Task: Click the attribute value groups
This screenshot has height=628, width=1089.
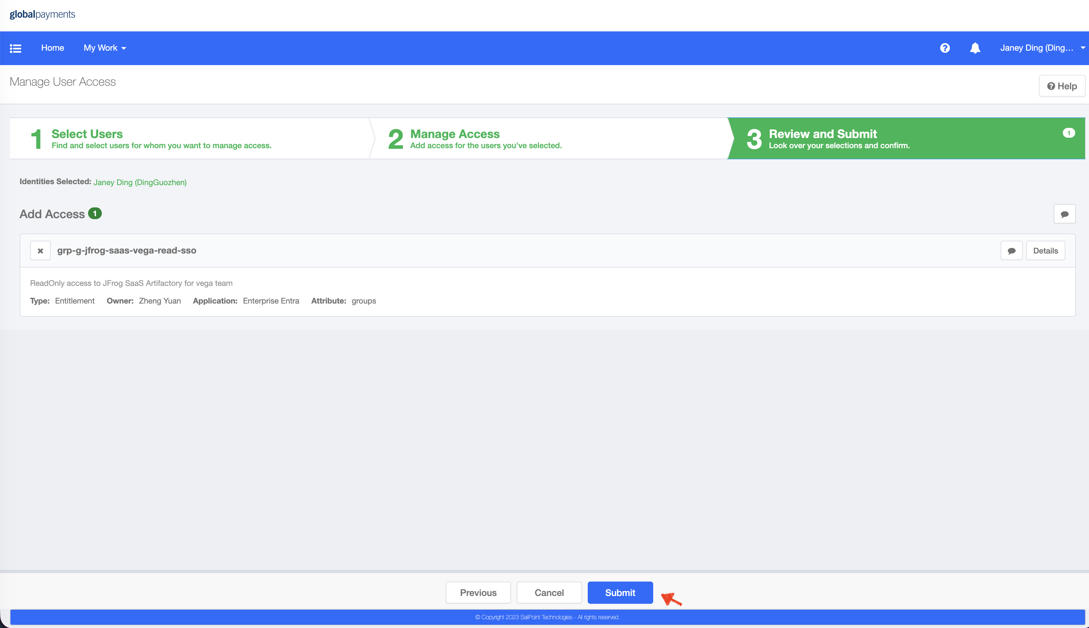Action: pos(364,301)
